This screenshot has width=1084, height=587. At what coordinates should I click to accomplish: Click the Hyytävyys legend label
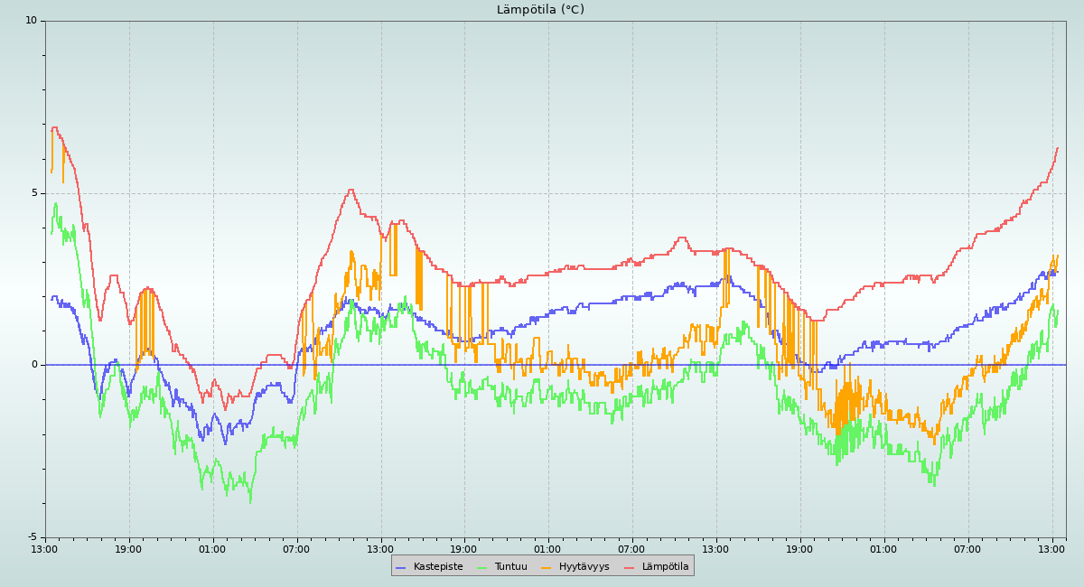(x=584, y=567)
